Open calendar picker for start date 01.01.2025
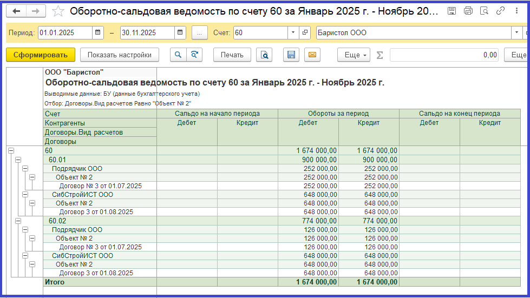Screen dimensions: 530x298 (98, 33)
